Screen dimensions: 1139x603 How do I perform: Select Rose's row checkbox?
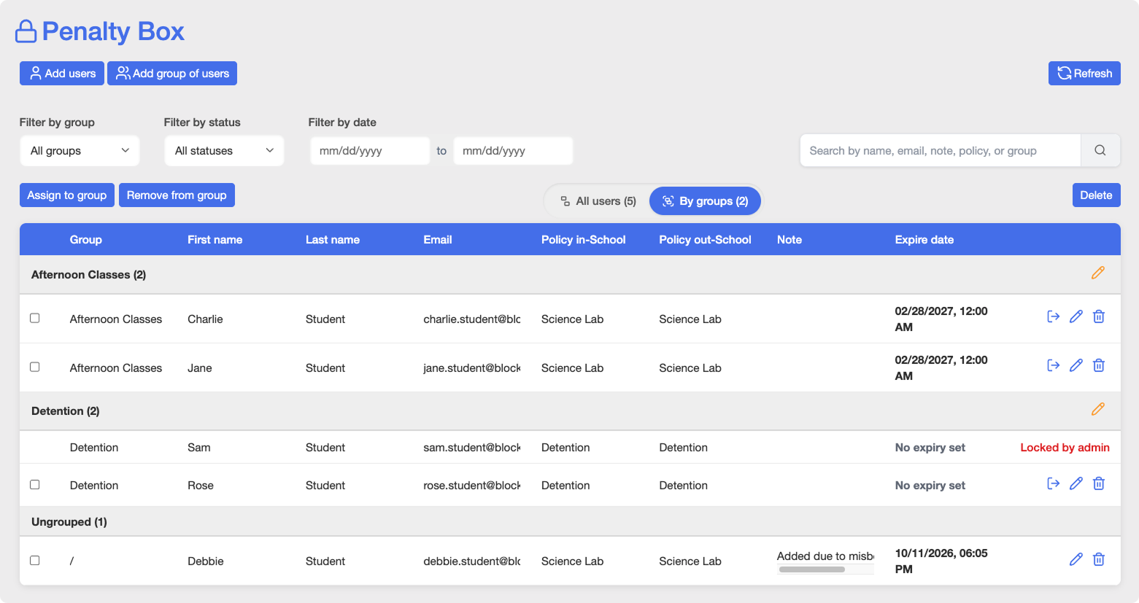click(34, 484)
